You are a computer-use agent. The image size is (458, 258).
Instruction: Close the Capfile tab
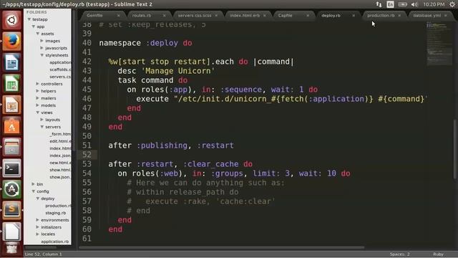[308, 16]
